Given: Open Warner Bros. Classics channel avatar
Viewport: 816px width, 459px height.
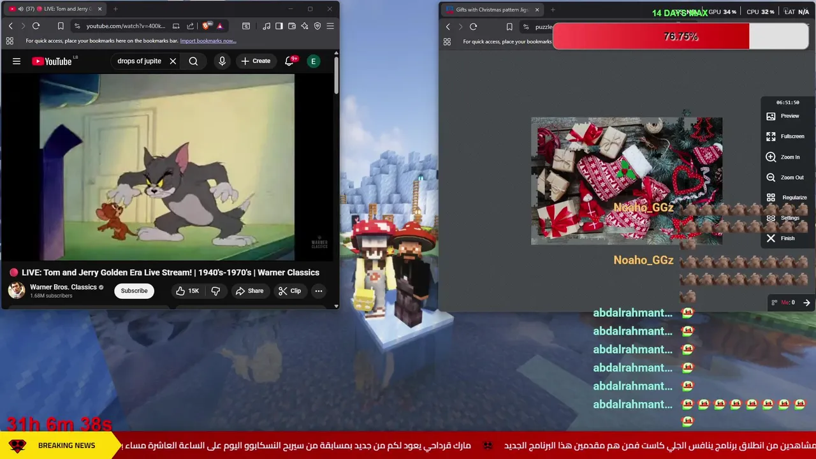Looking at the screenshot, I should click(x=17, y=291).
